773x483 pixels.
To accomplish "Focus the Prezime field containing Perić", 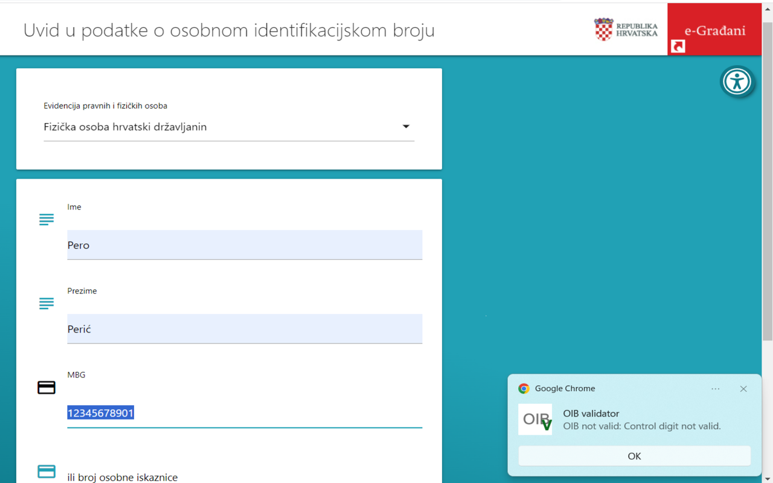I will click(245, 329).
